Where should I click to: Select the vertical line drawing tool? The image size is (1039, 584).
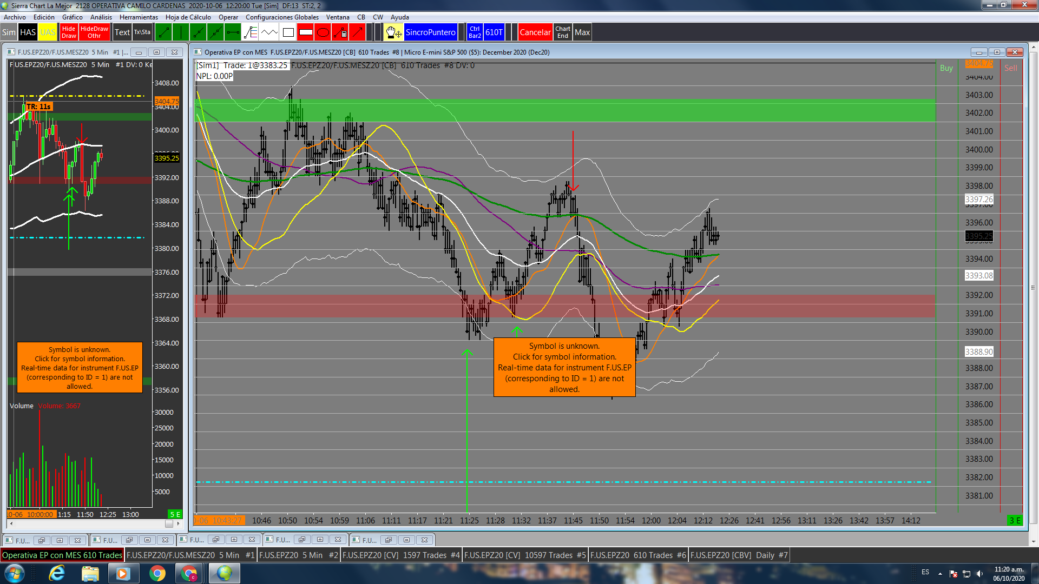pyautogui.click(x=181, y=32)
